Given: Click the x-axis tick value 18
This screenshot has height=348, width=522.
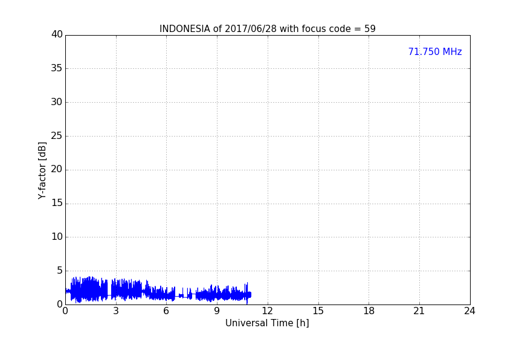Looking at the screenshot, I should (369, 311).
